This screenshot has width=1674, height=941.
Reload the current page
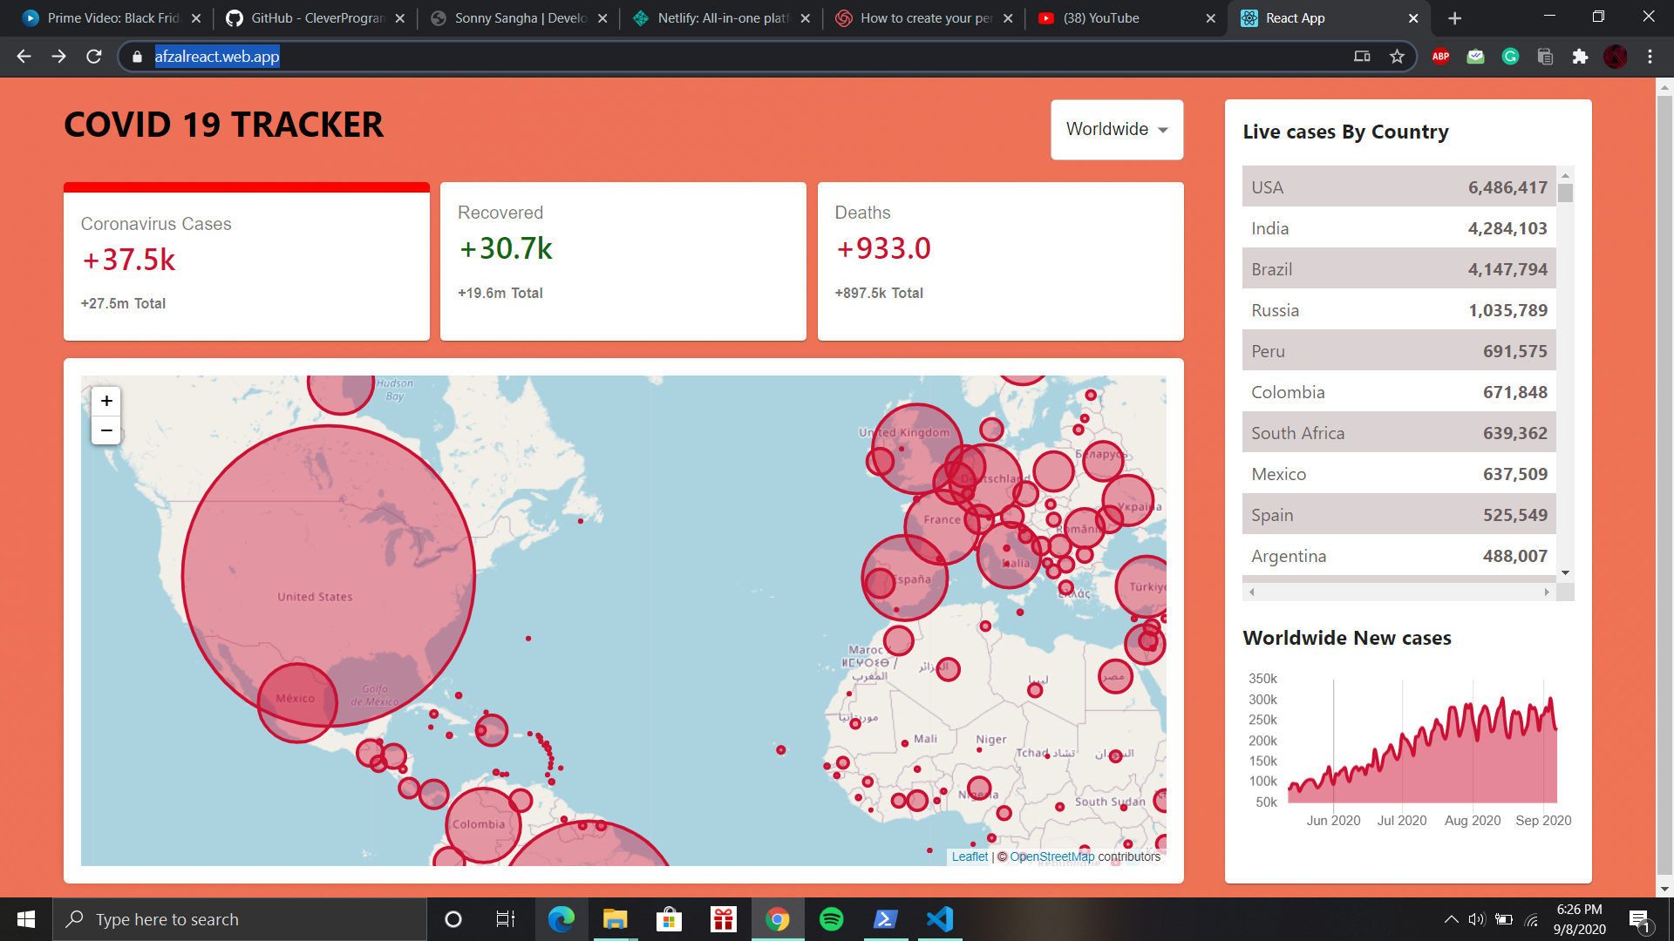[94, 57]
